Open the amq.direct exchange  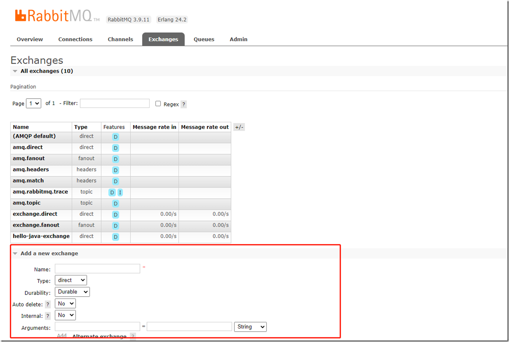pyautogui.click(x=28, y=147)
